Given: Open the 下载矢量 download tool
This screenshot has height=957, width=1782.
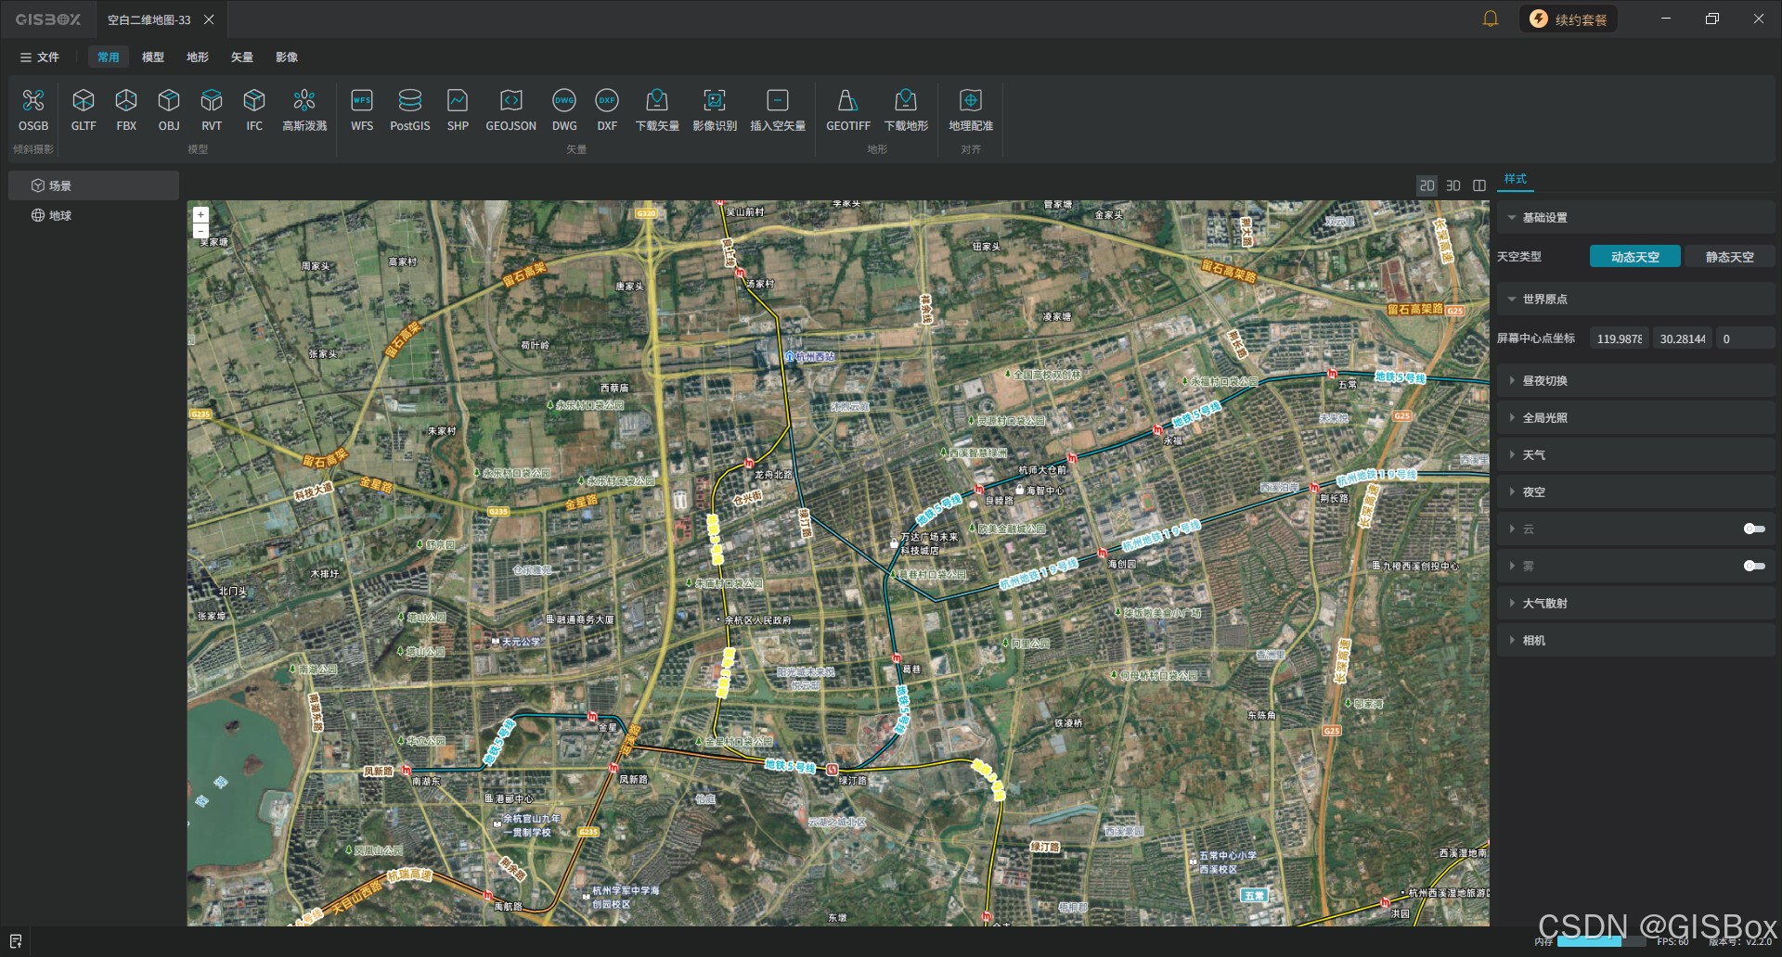Looking at the screenshot, I should (x=657, y=109).
